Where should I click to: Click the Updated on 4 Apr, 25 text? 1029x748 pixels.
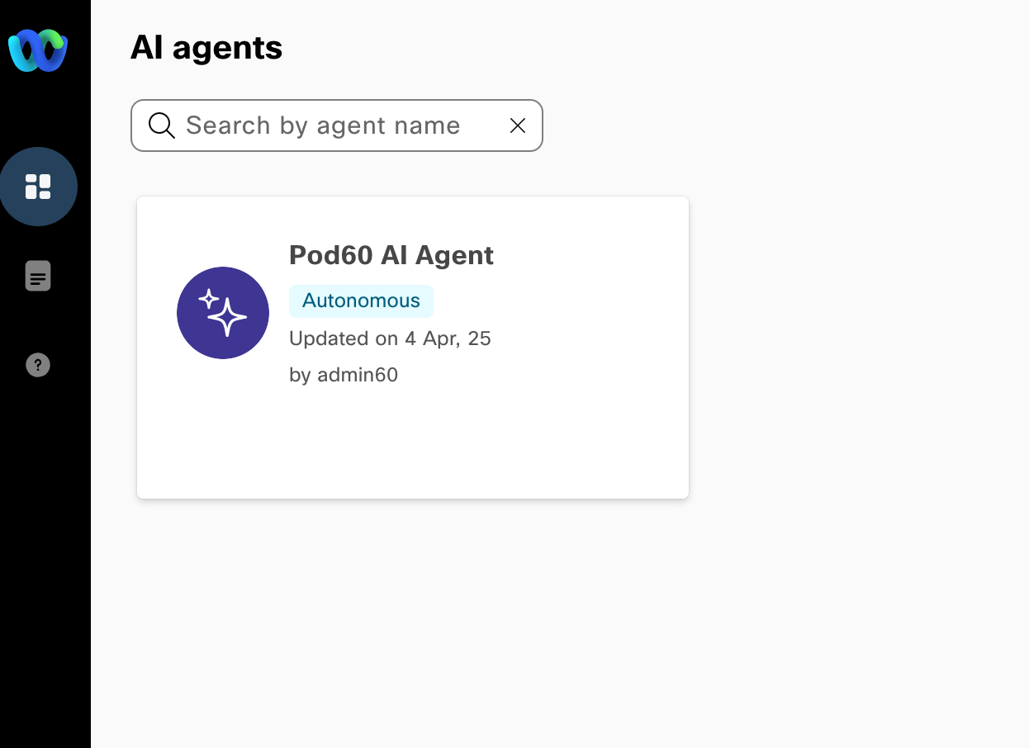point(390,338)
